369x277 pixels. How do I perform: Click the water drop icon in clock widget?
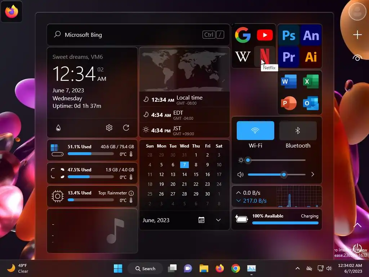58,128
